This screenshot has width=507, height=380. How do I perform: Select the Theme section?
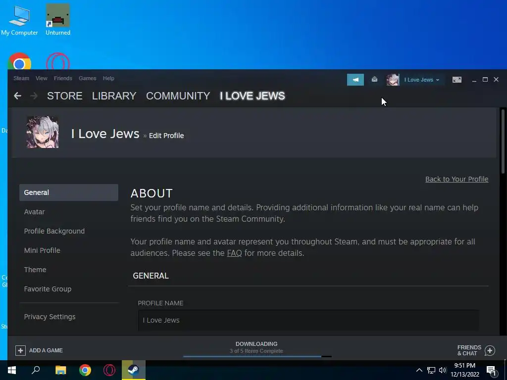tap(35, 270)
